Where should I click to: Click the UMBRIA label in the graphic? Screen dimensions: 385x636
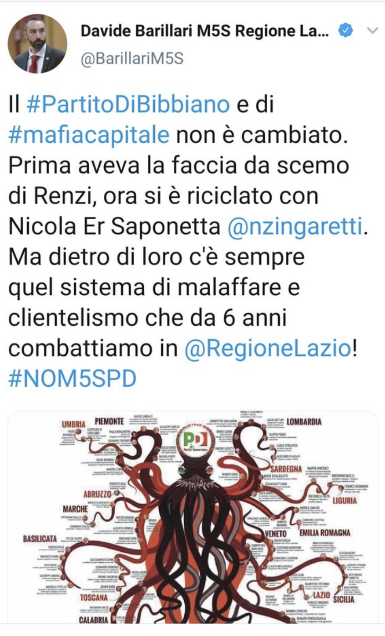click(74, 424)
